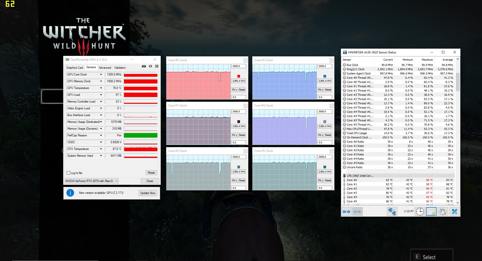
Task: Click Fit y in Core #0 Clock graph
Action: 235,90
